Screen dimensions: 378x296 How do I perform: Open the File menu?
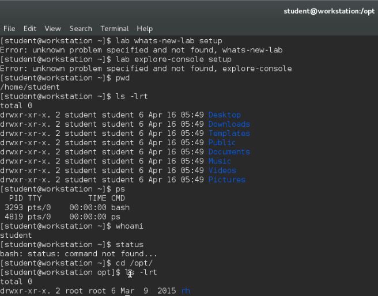[9, 28]
